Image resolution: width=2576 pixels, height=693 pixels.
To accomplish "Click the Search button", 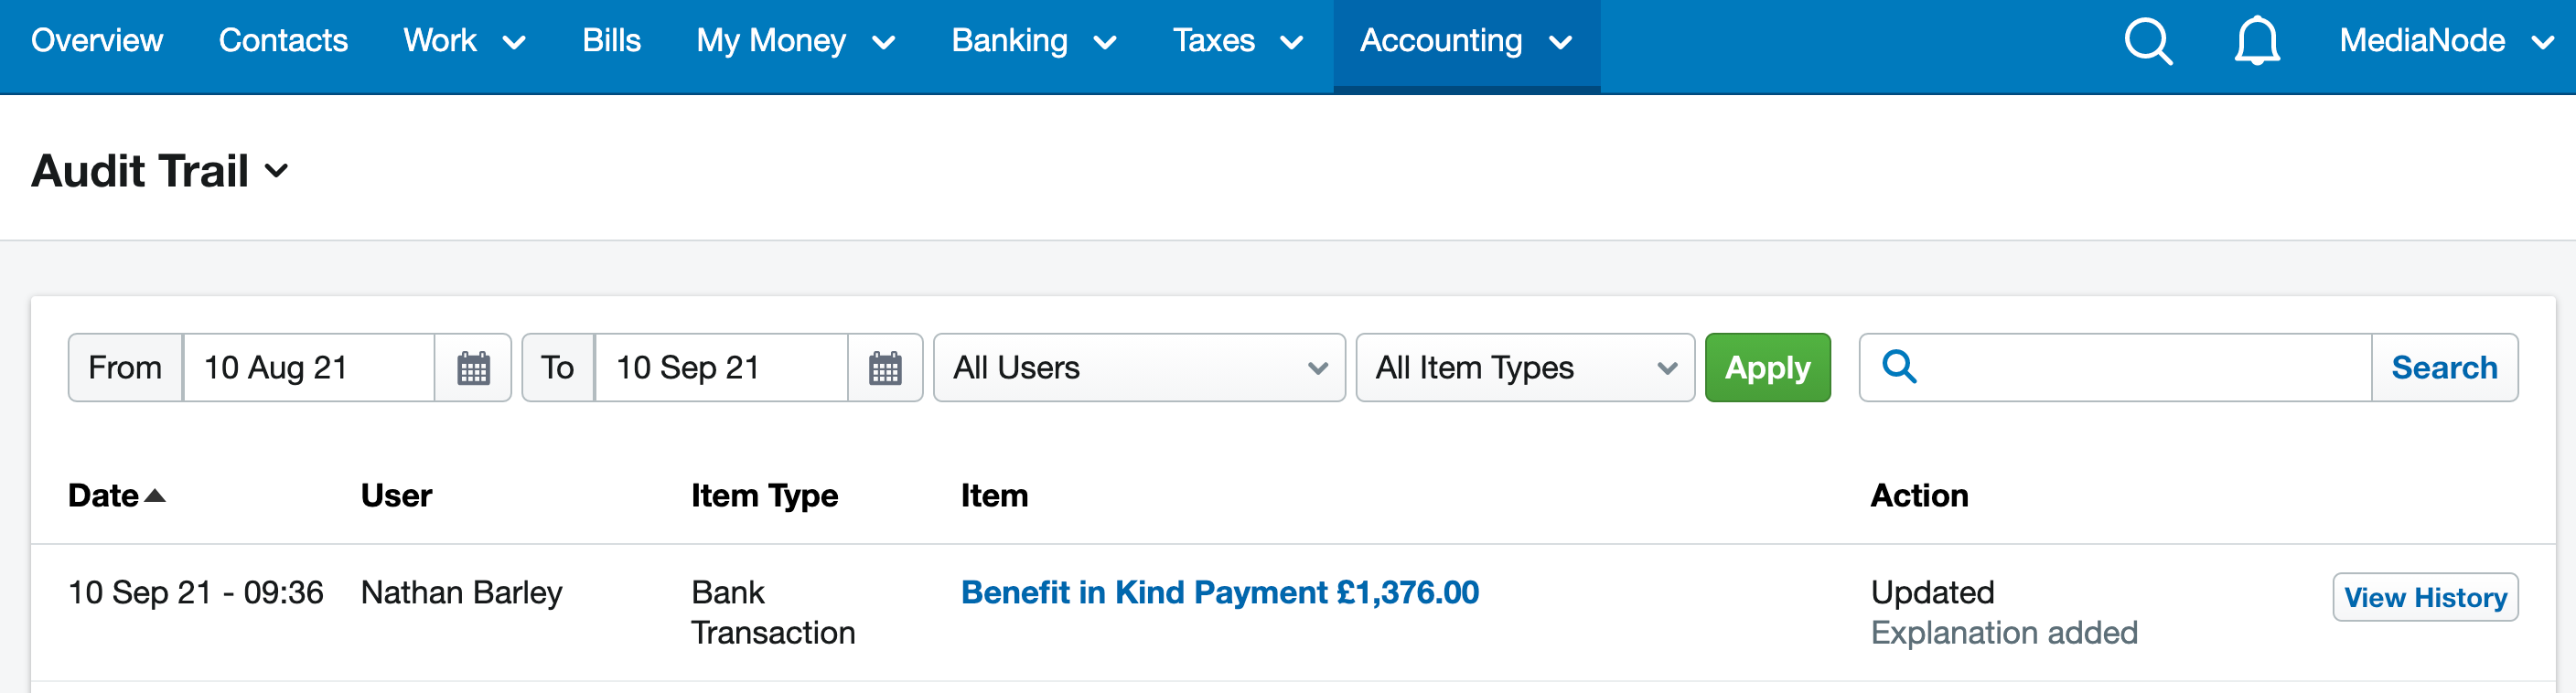I will click(x=2444, y=368).
